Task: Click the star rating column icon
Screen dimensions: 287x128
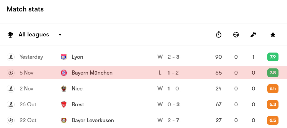Action: click(x=273, y=35)
